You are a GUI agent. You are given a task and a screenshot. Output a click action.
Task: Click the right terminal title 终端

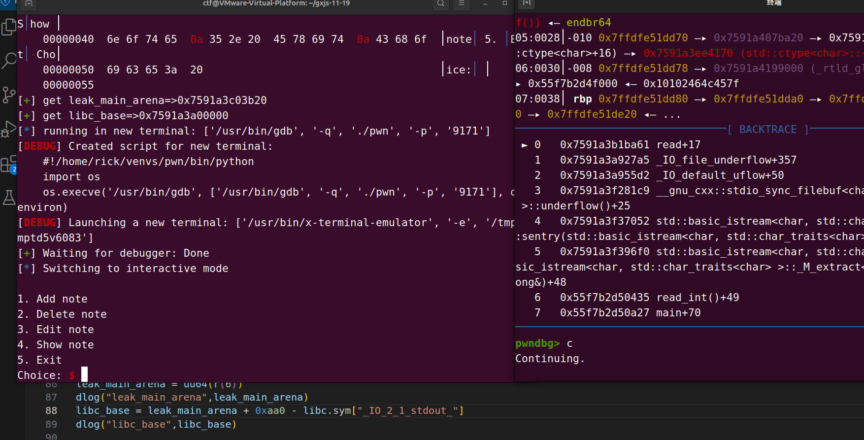point(774,3)
